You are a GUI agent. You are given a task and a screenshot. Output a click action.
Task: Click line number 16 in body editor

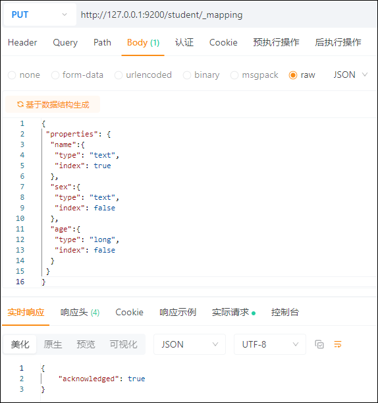click(20, 282)
